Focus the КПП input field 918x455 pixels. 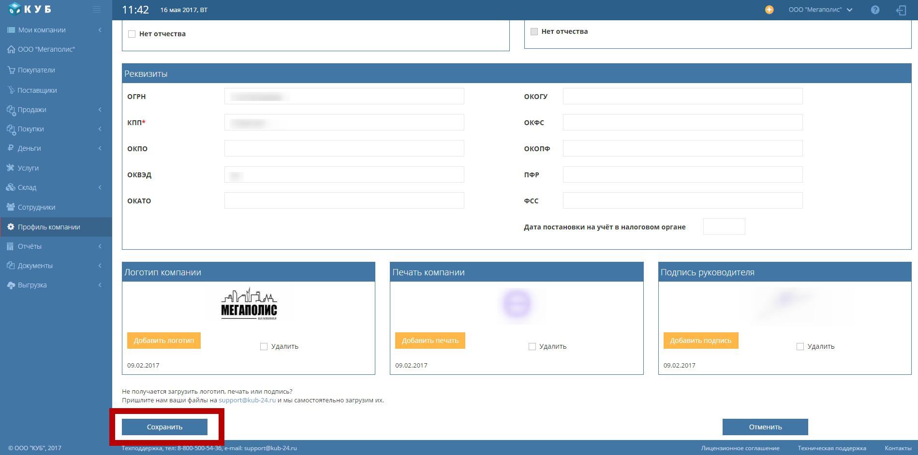[x=344, y=122]
